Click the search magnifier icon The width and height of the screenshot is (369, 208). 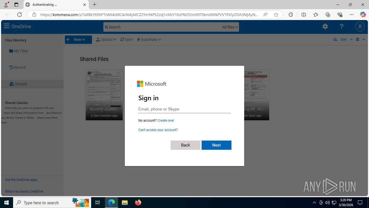pos(106,27)
